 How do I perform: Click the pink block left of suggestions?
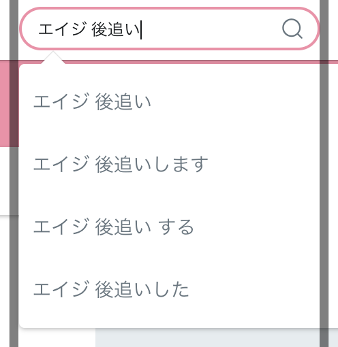coord(9,103)
